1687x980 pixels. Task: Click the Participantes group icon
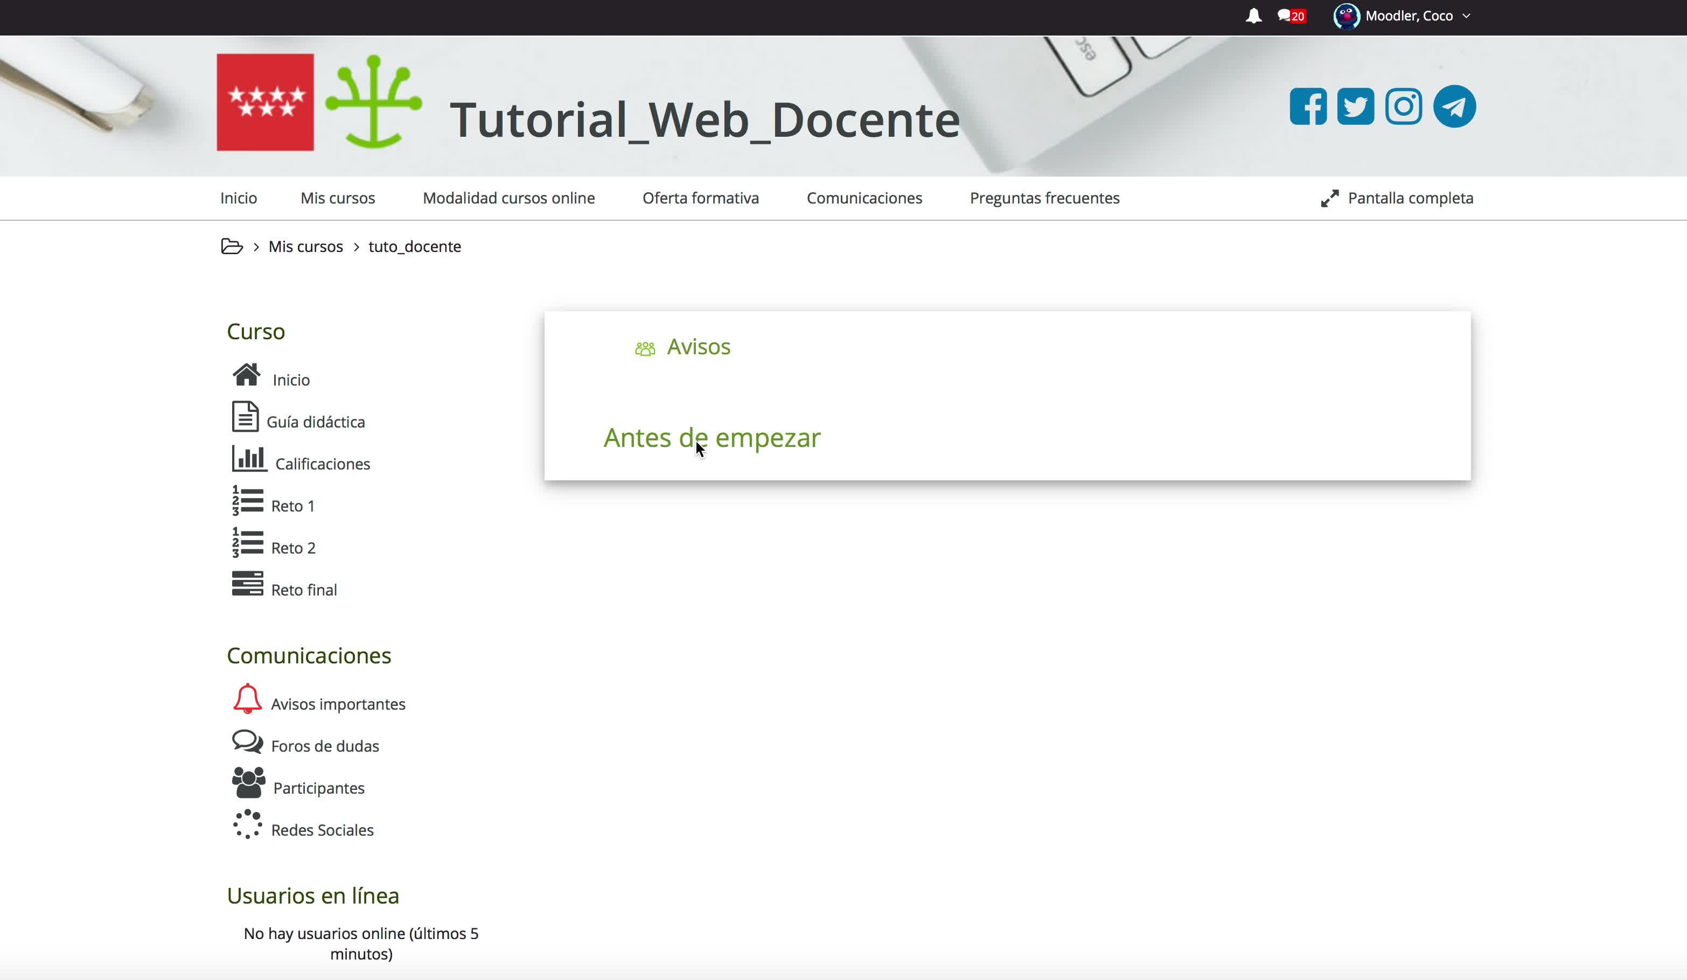pos(248,782)
